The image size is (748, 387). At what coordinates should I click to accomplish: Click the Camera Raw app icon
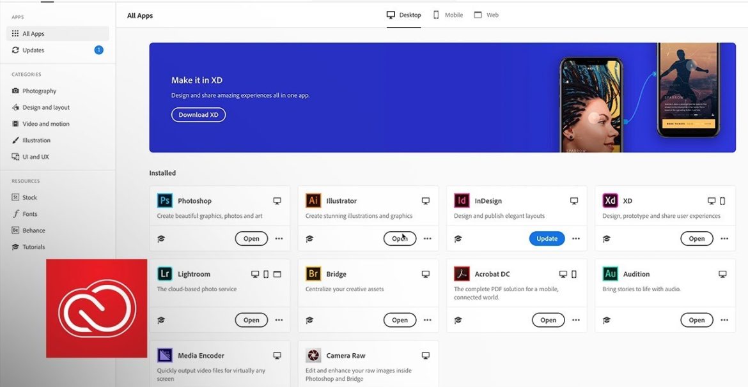click(x=313, y=355)
